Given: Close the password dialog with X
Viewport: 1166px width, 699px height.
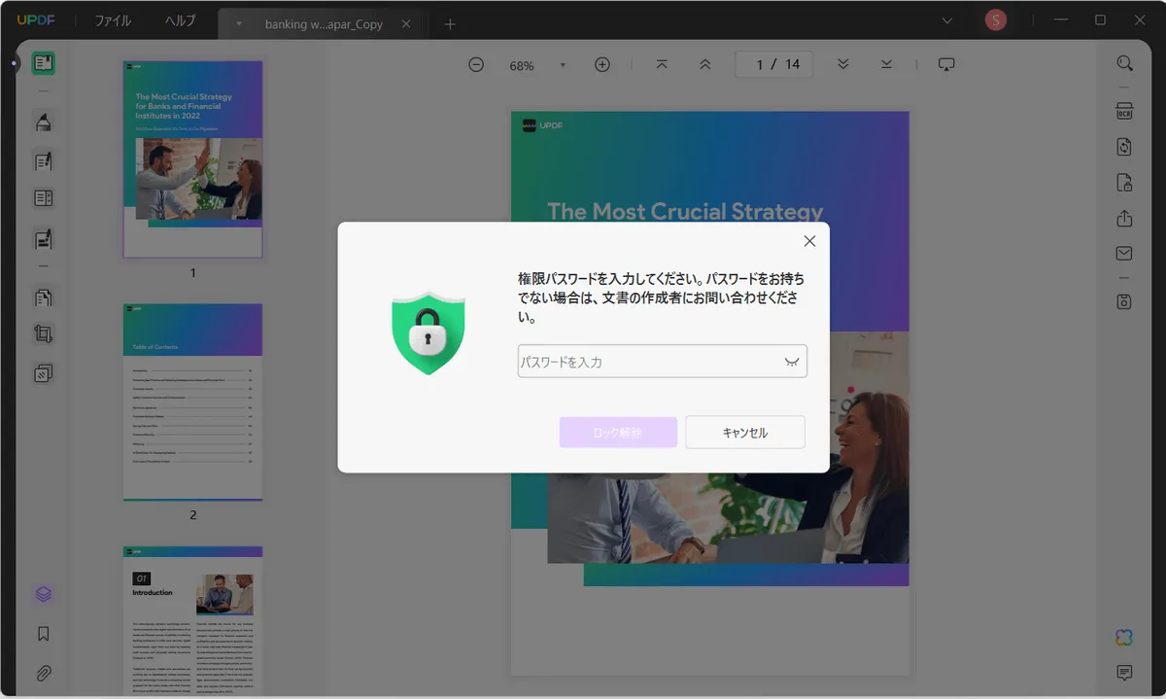Looking at the screenshot, I should tap(809, 241).
